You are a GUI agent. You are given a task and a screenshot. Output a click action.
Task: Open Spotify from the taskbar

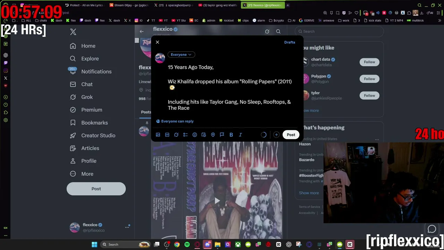coord(187,245)
